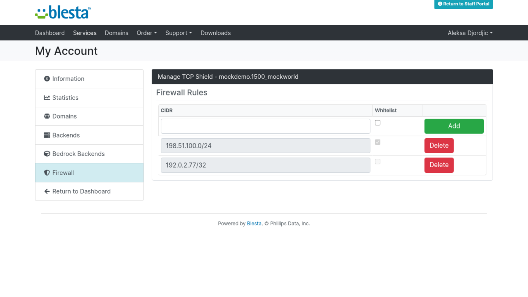This screenshot has height=297, width=528.
Task: Open Services in the top navigation
Action: coord(85,33)
